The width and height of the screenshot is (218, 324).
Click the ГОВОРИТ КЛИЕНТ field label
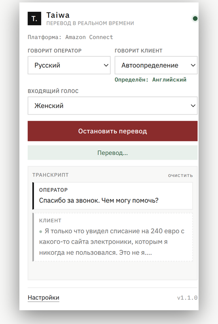tap(138, 51)
